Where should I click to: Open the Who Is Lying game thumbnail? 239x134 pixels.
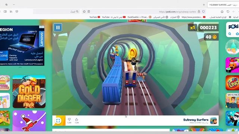click(232, 100)
